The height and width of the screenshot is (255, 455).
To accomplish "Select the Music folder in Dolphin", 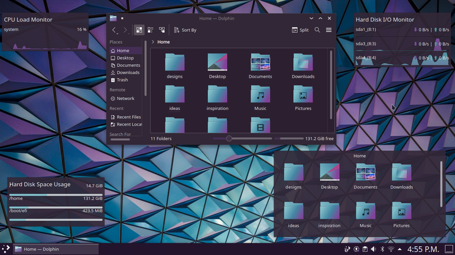I will pyautogui.click(x=260, y=98).
